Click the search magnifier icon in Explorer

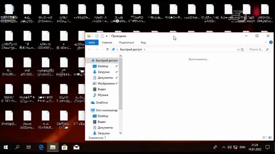click(267, 50)
